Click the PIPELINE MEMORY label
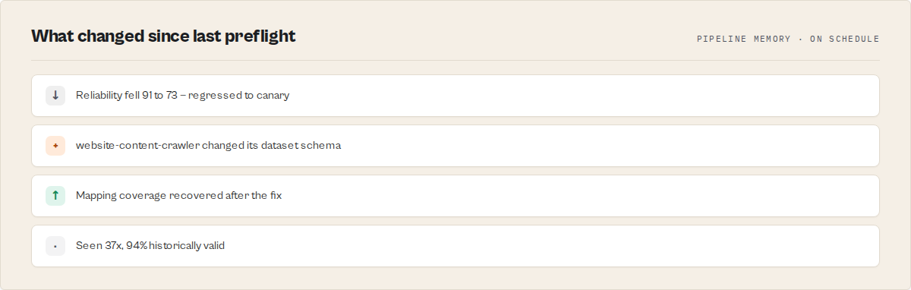Image resolution: width=911 pixels, height=290 pixels. [743, 39]
